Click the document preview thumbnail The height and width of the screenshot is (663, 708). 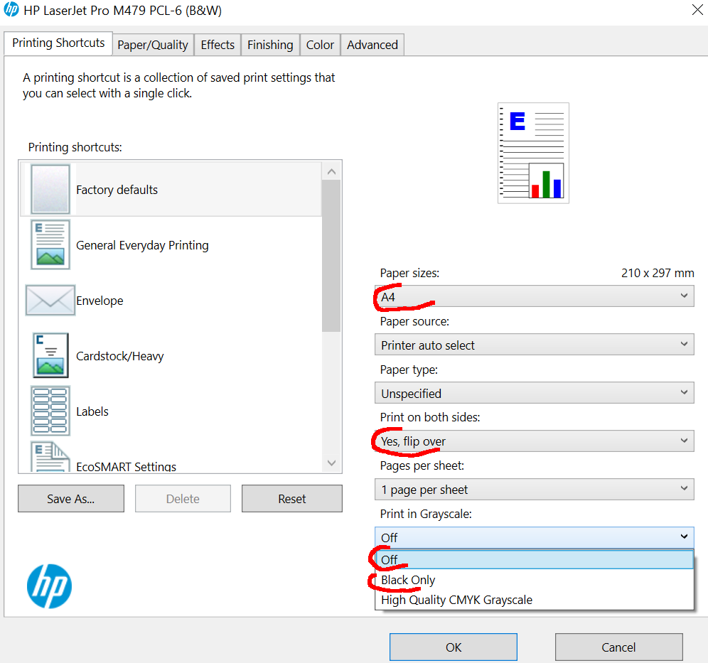pos(533,153)
